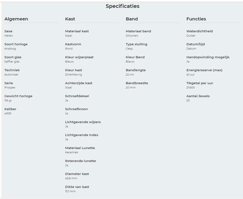Click the Specificaties heading
This screenshot has height=199, width=243.
(x=122, y=6)
